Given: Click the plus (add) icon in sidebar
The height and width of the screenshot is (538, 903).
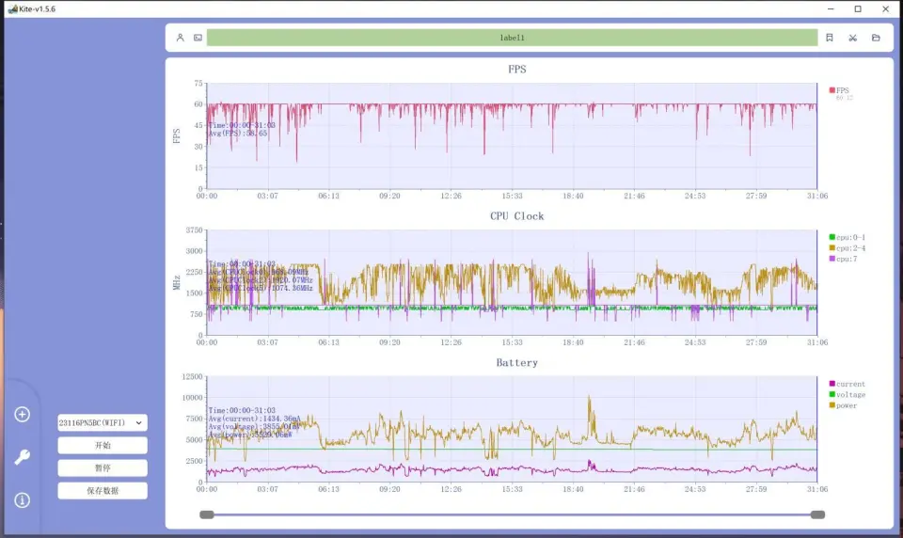Looking at the screenshot, I should pyautogui.click(x=23, y=415).
